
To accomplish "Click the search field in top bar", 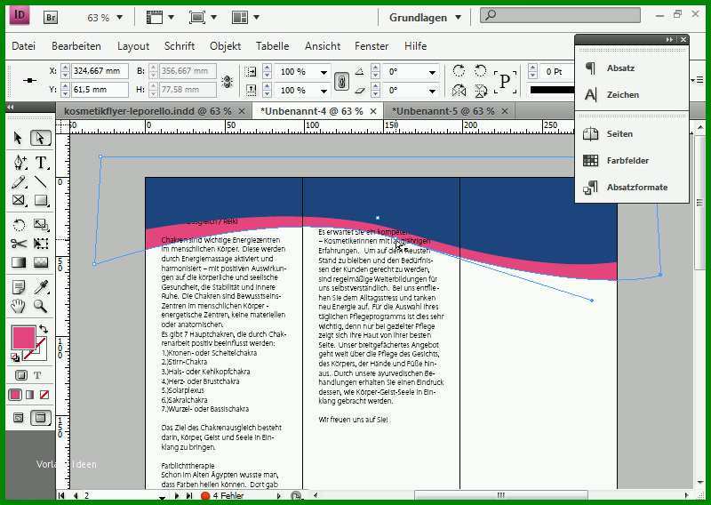I will tap(560, 15).
